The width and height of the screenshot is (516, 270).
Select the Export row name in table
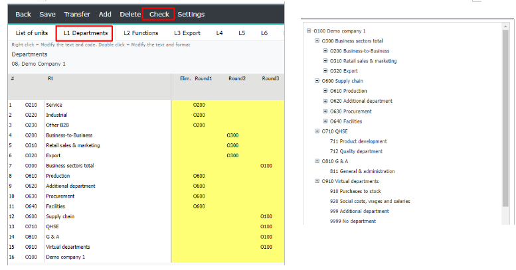click(x=53, y=155)
